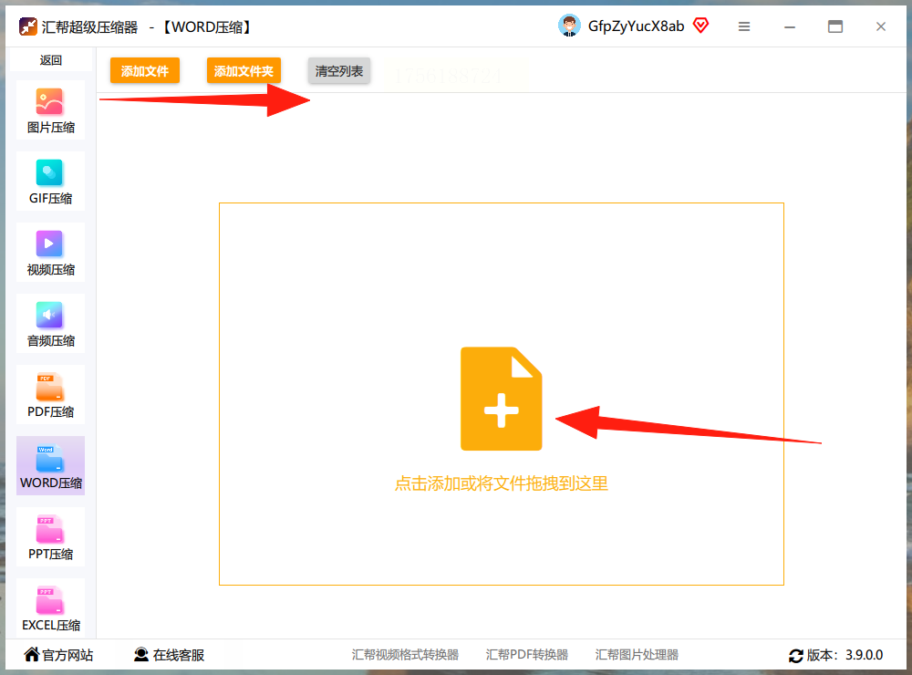
Task: Open the hamburger menu in title bar
Action: [744, 26]
